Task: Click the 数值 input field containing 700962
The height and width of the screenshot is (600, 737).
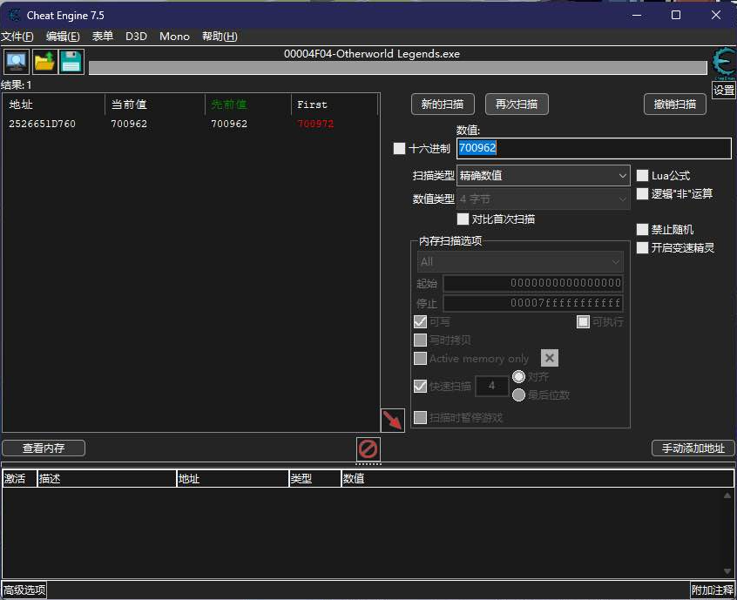Action: coord(594,148)
